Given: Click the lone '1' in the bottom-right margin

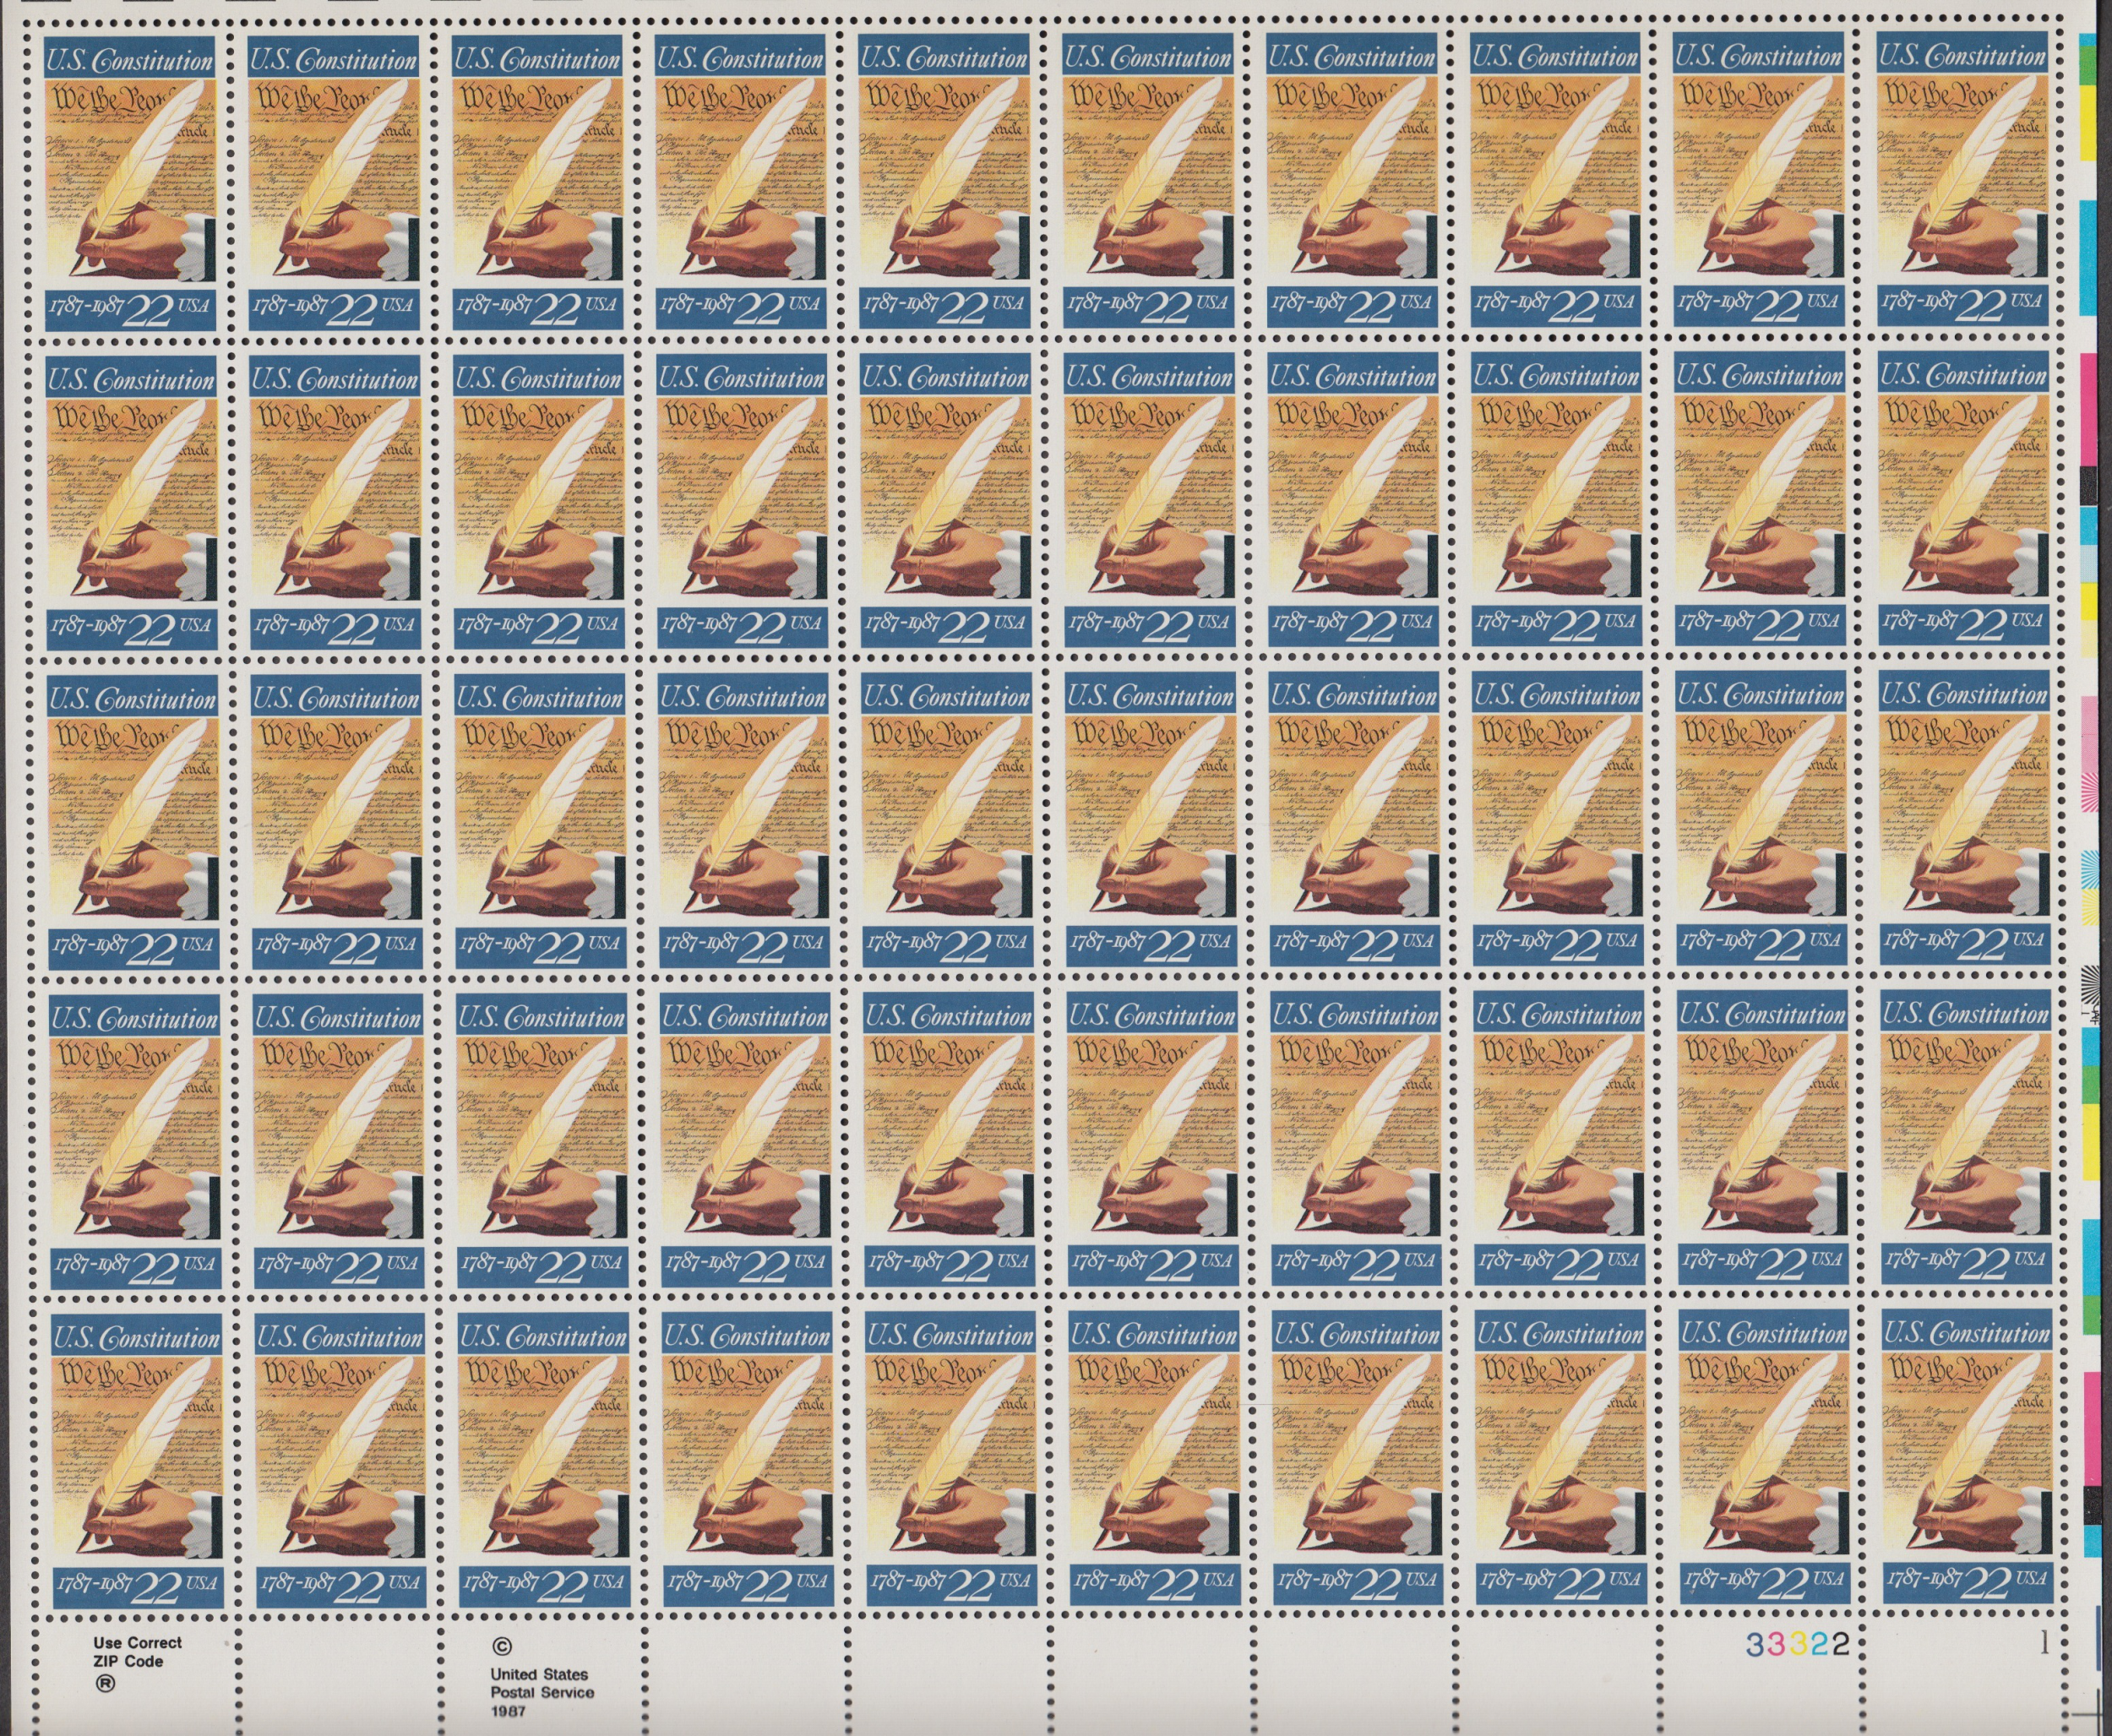Looking at the screenshot, I should point(2044,1643).
